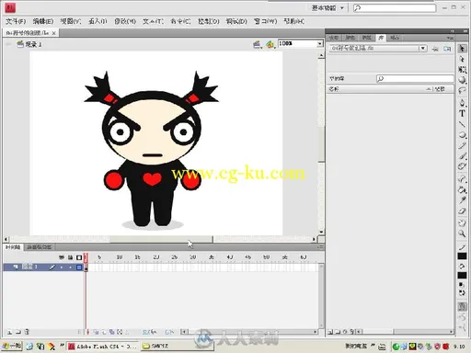
Task: Click the stroke color swatch
Action: click(462, 256)
